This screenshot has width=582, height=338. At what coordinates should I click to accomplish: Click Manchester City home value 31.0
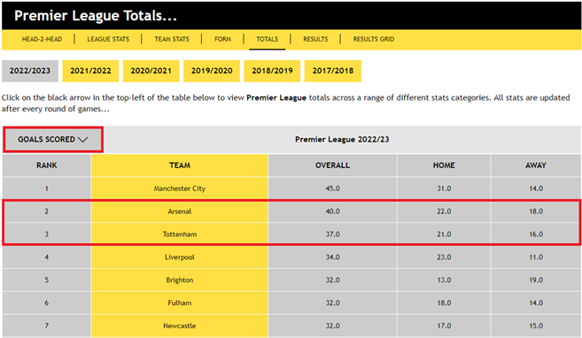444,188
